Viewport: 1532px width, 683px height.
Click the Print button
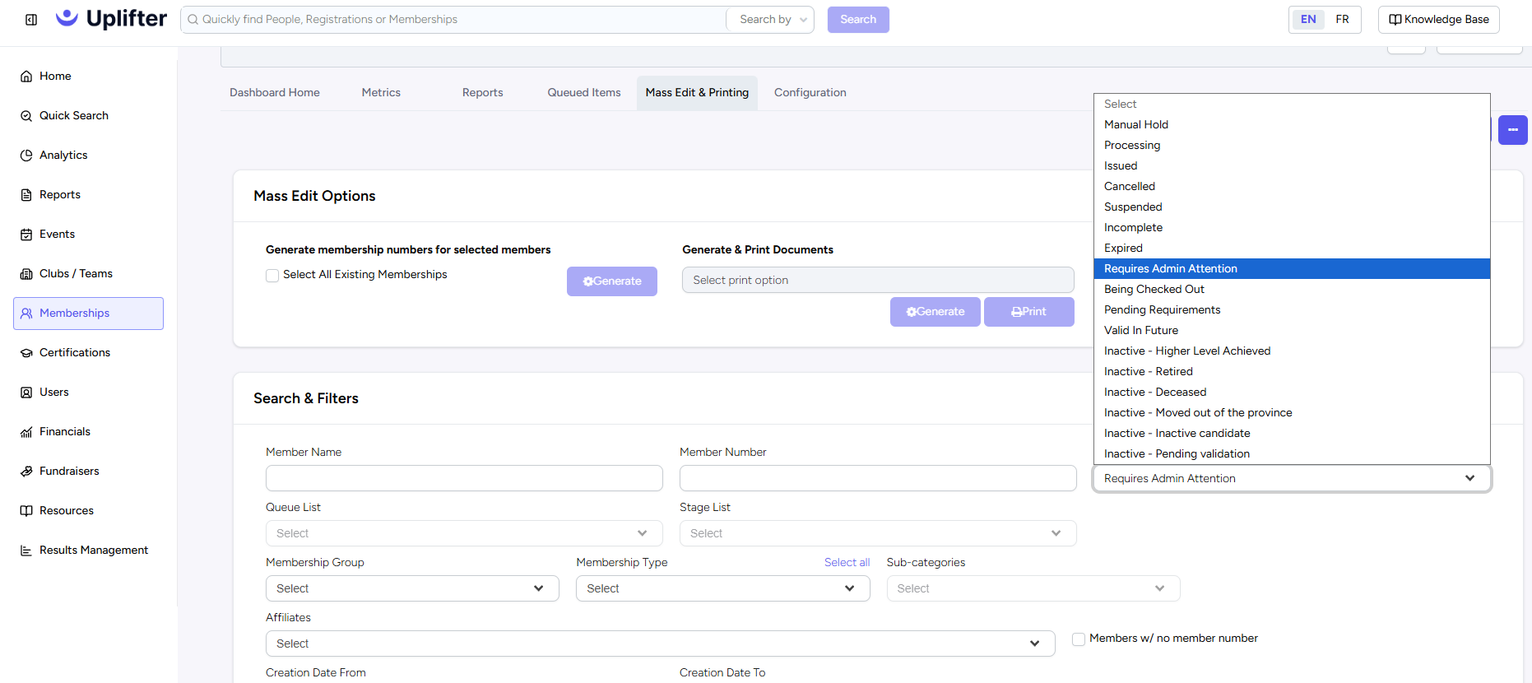tap(1029, 312)
